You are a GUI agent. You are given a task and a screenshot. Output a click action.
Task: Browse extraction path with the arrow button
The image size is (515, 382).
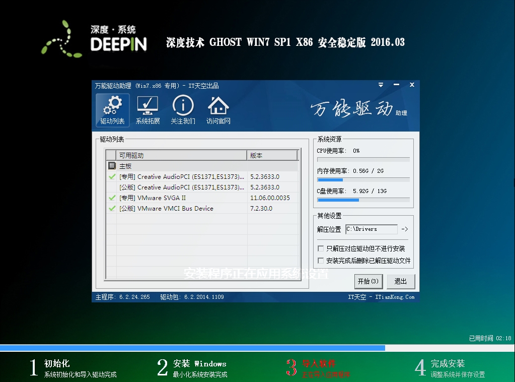[x=405, y=229]
